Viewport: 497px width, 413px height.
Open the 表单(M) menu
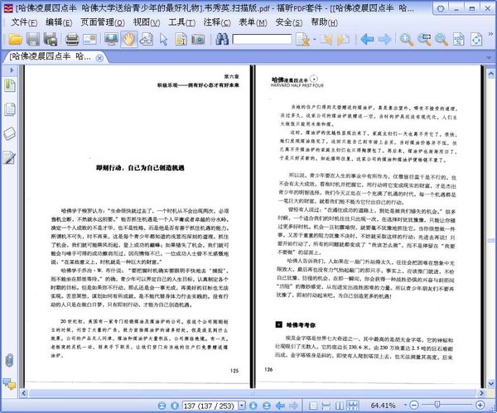[253, 22]
